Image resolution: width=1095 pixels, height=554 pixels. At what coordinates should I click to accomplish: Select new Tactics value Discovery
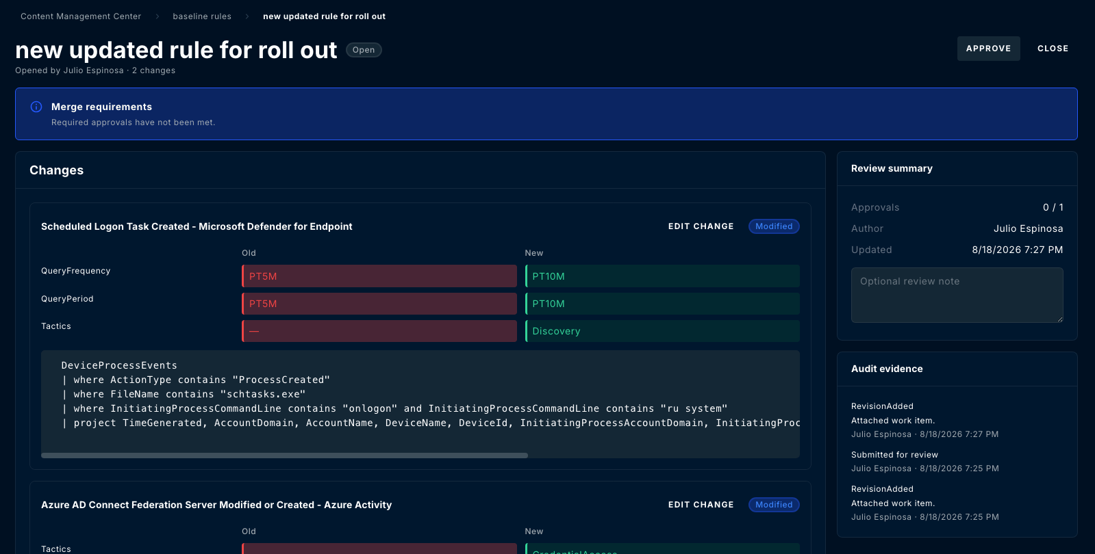[662, 331]
